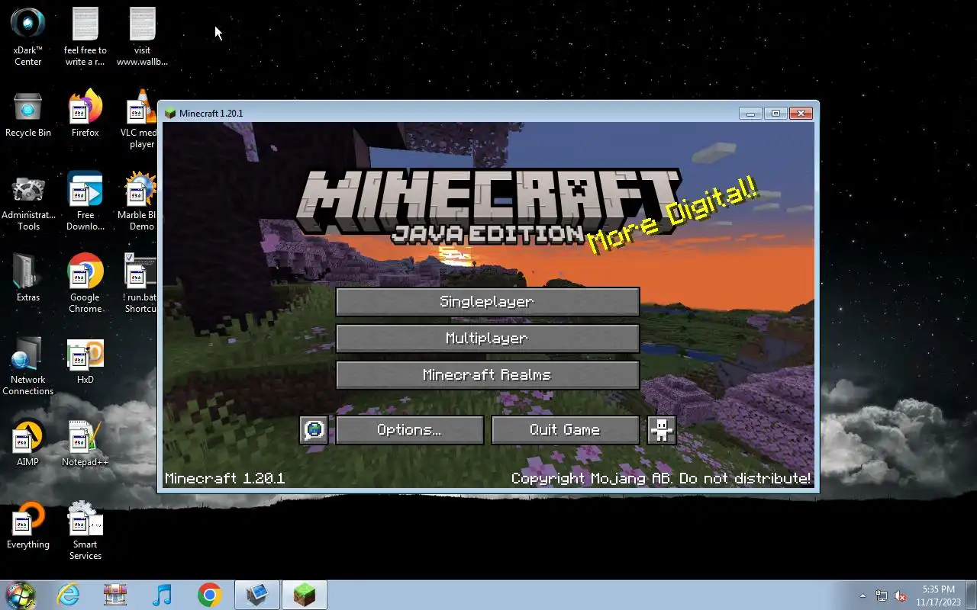Open the Options... menu
Viewport: 977px width, 610px height.
tap(409, 430)
